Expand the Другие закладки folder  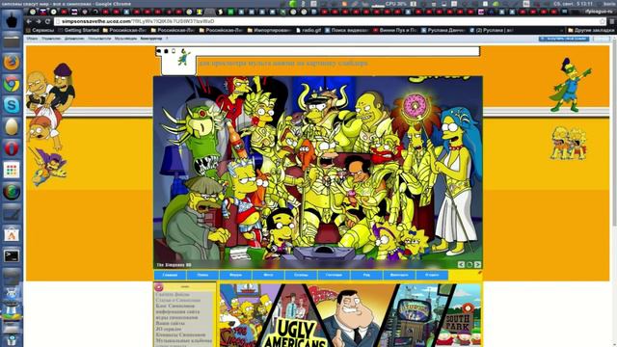(x=591, y=30)
